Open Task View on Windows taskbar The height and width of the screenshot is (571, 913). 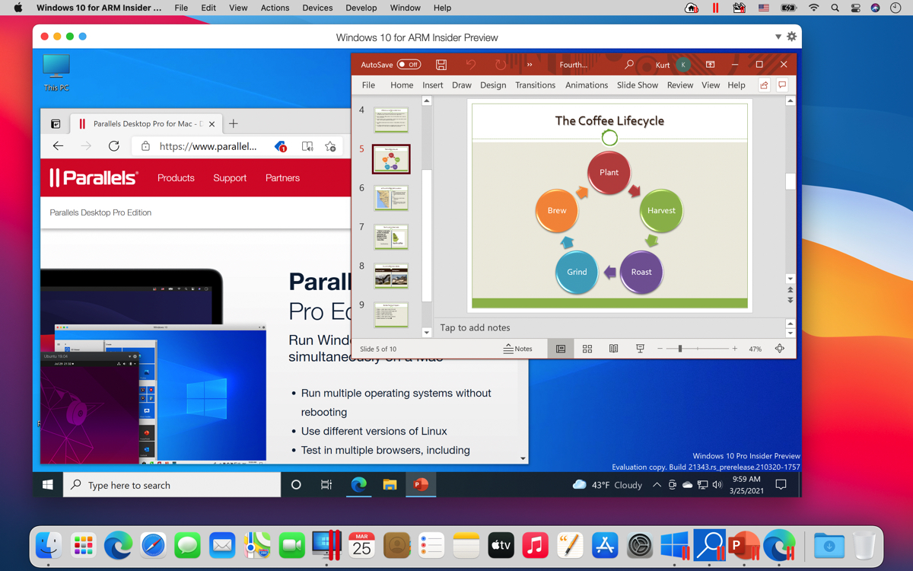click(326, 485)
